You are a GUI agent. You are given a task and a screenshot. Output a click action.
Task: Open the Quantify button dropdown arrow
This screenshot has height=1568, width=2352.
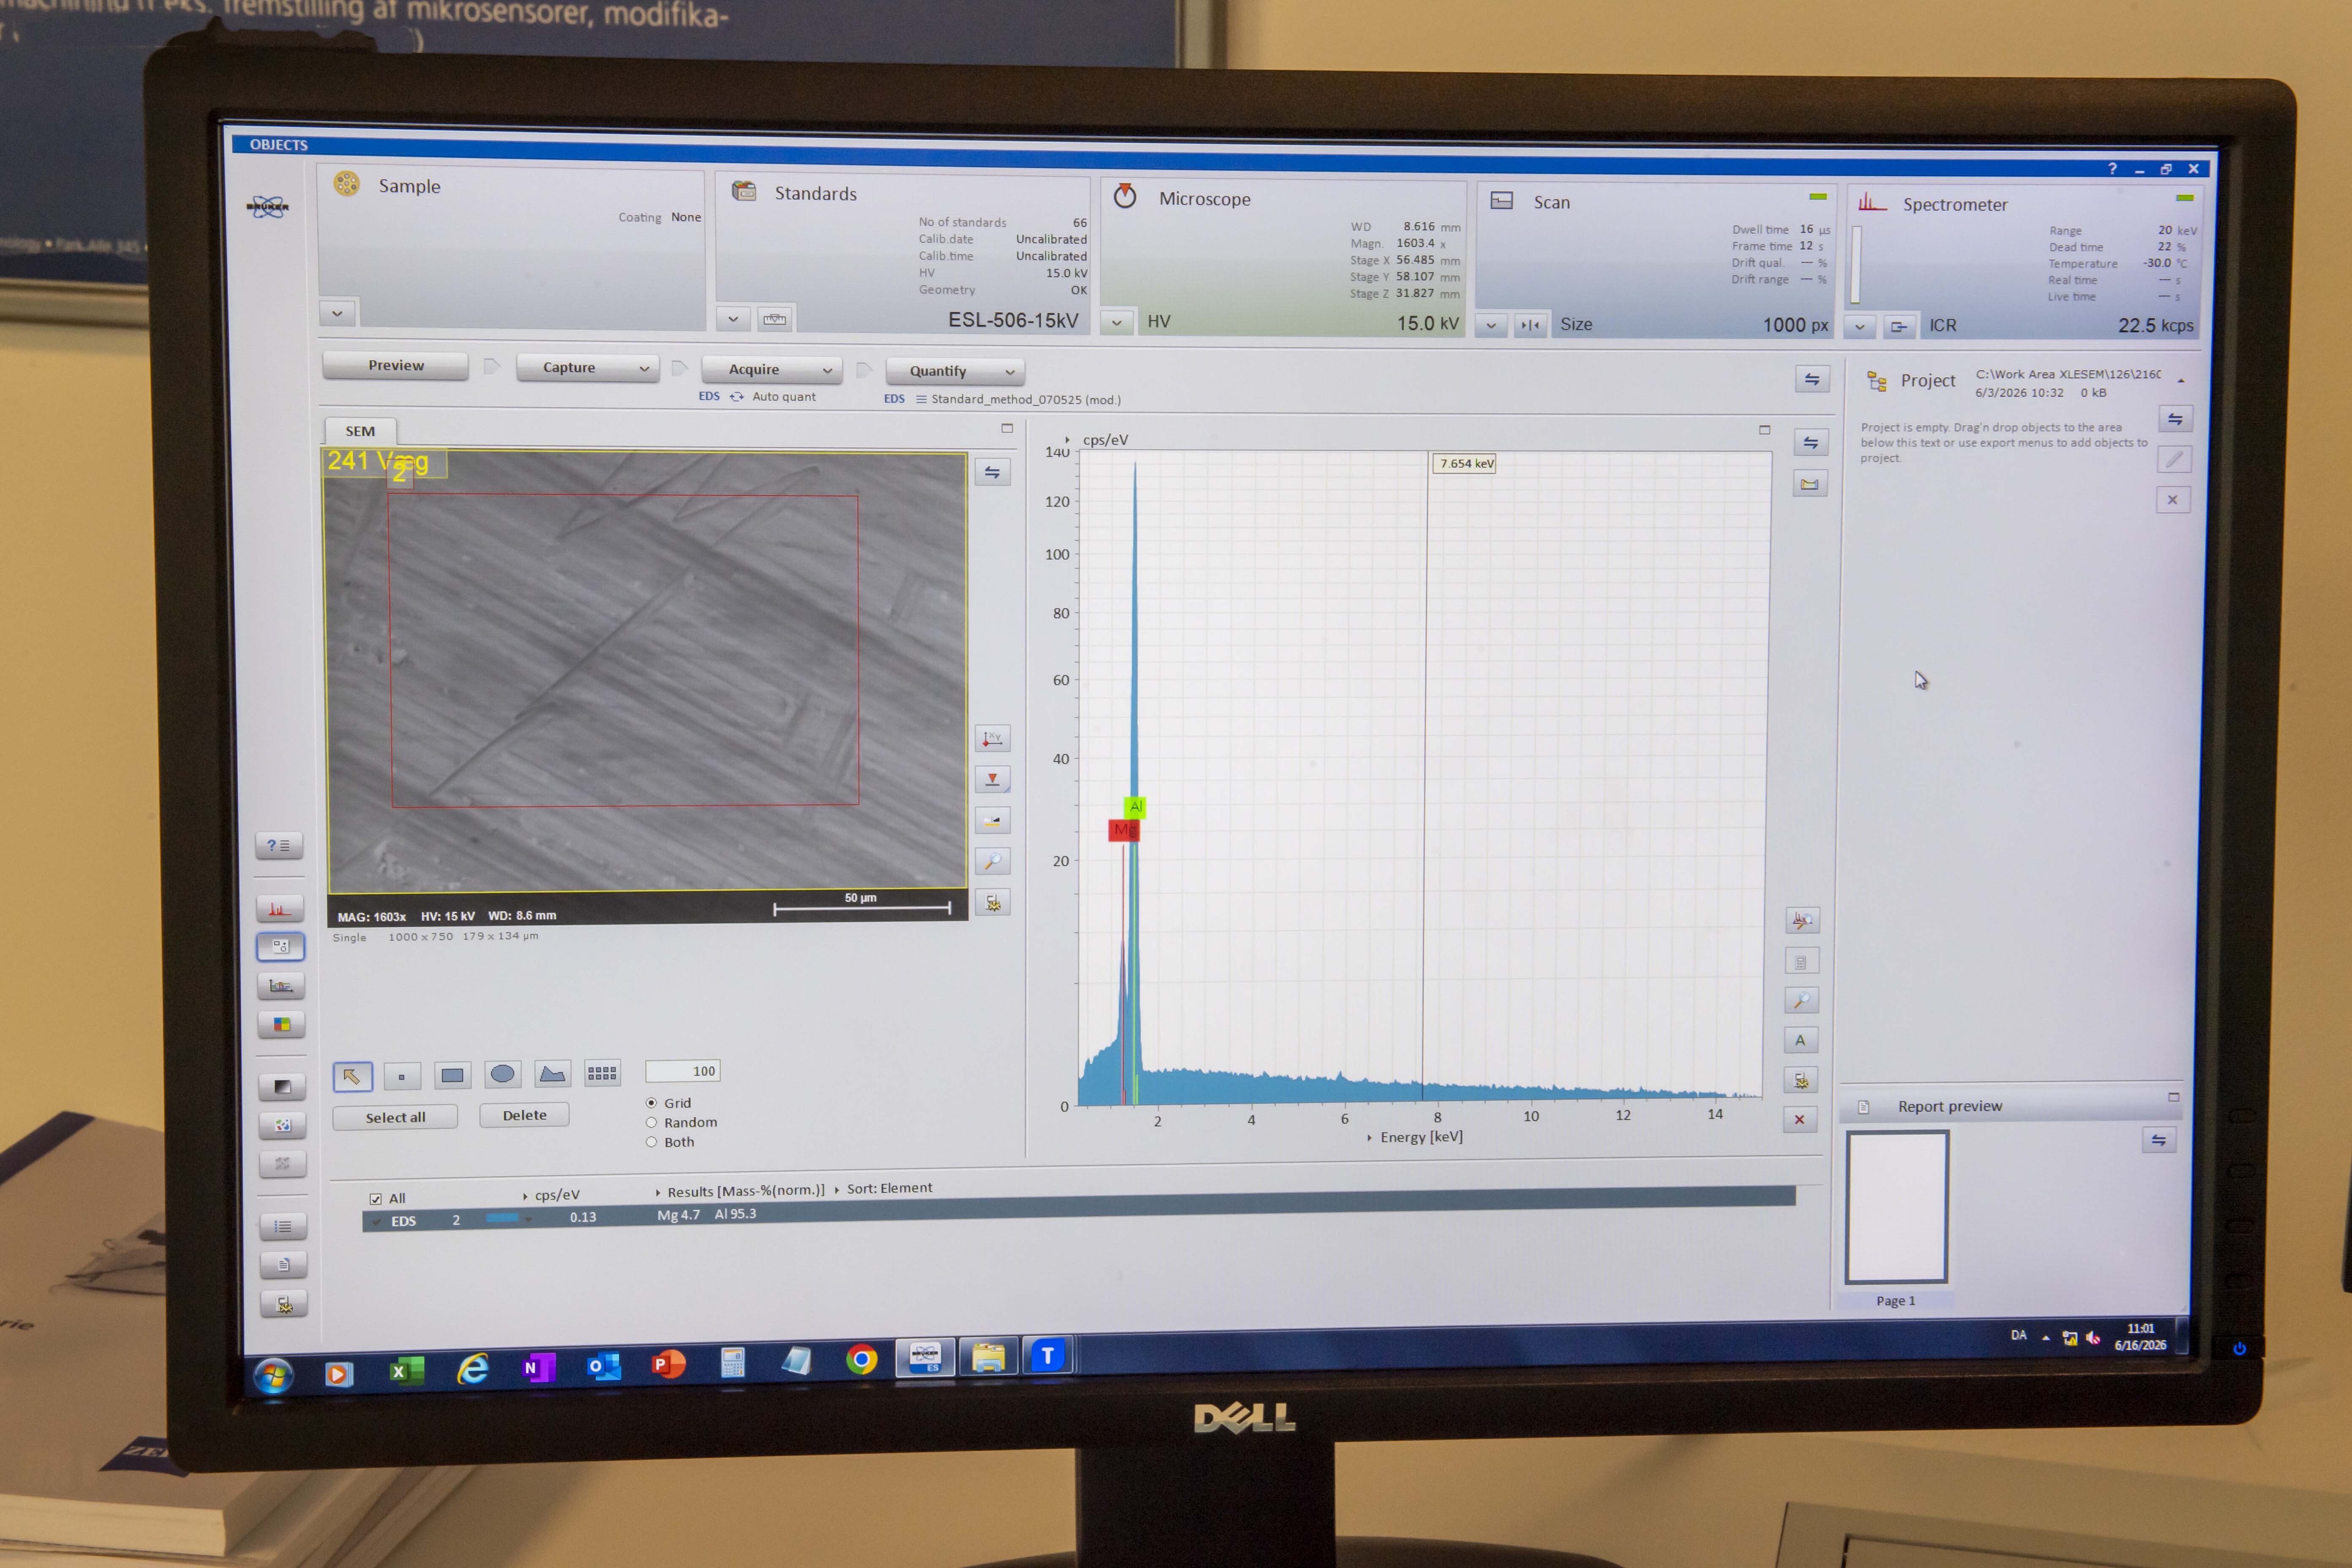coord(1010,372)
